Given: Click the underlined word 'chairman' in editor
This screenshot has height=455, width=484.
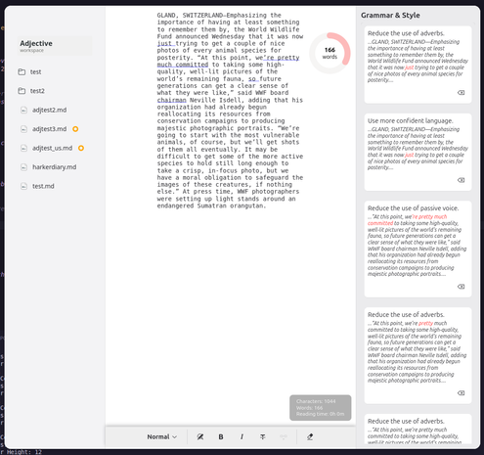Looking at the screenshot, I should (171, 100).
